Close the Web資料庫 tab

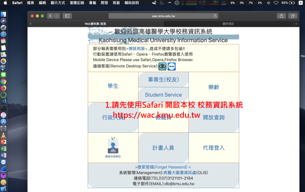[x=30, y=24]
